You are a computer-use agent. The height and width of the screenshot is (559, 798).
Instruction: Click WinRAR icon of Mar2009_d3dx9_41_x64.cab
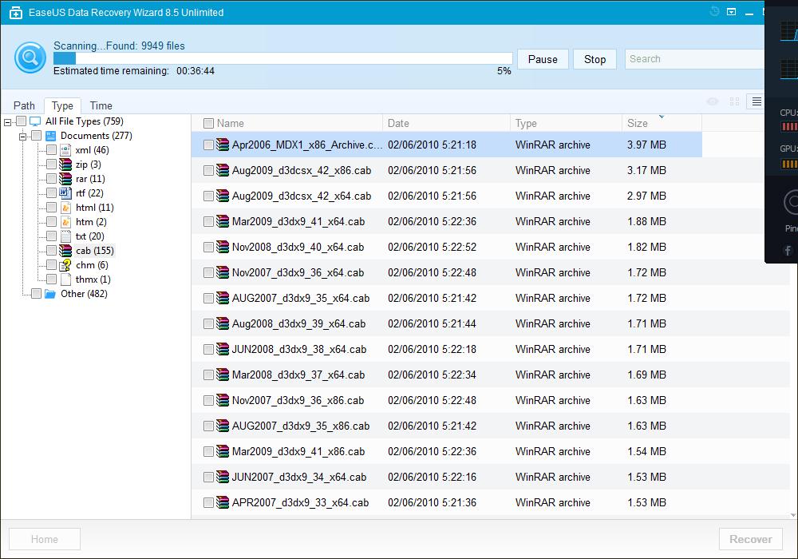point(223,221)
